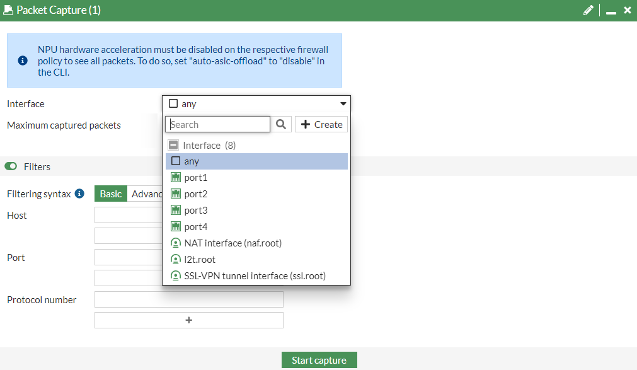637x370 pixels.
Task: Choose port3 from the interface list
Action: click(256, 210)
